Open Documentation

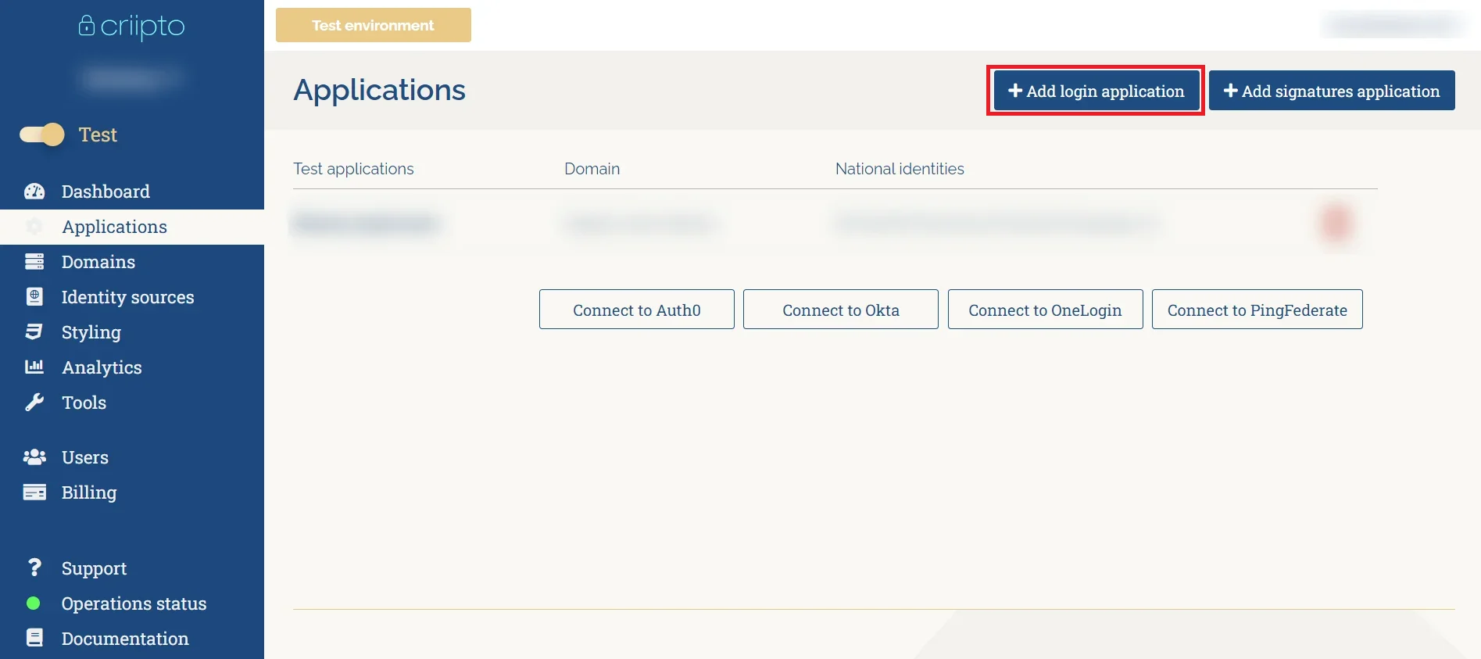click(x=125, y=639)
